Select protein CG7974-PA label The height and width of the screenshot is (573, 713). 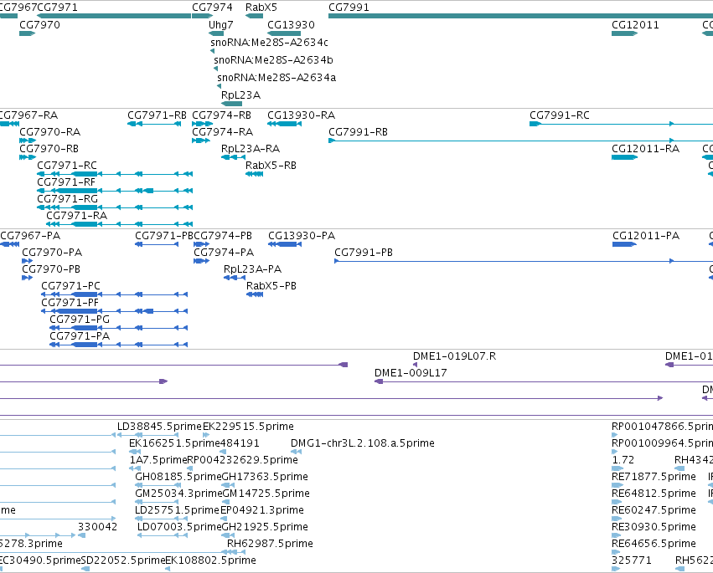click(x=224, y=253)
